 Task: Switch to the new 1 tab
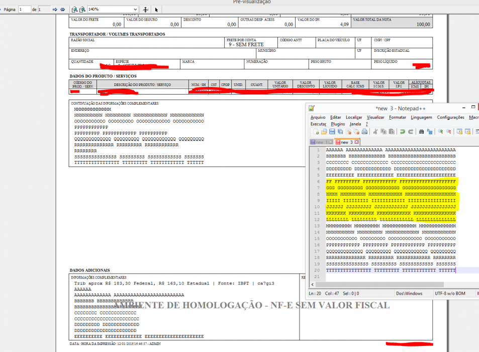point(320,142)
